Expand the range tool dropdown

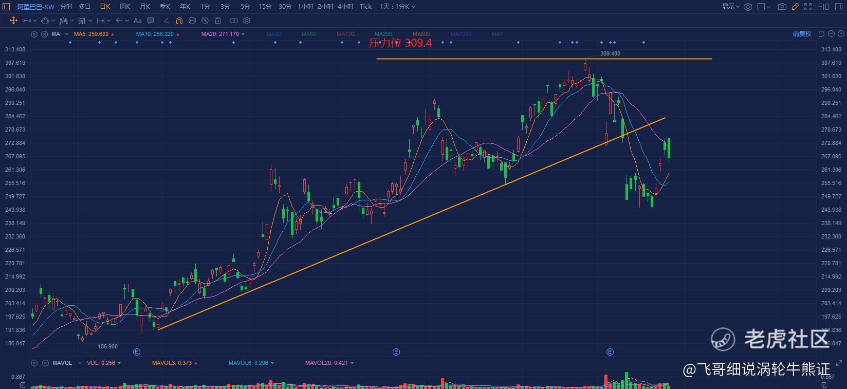(108, 21)
